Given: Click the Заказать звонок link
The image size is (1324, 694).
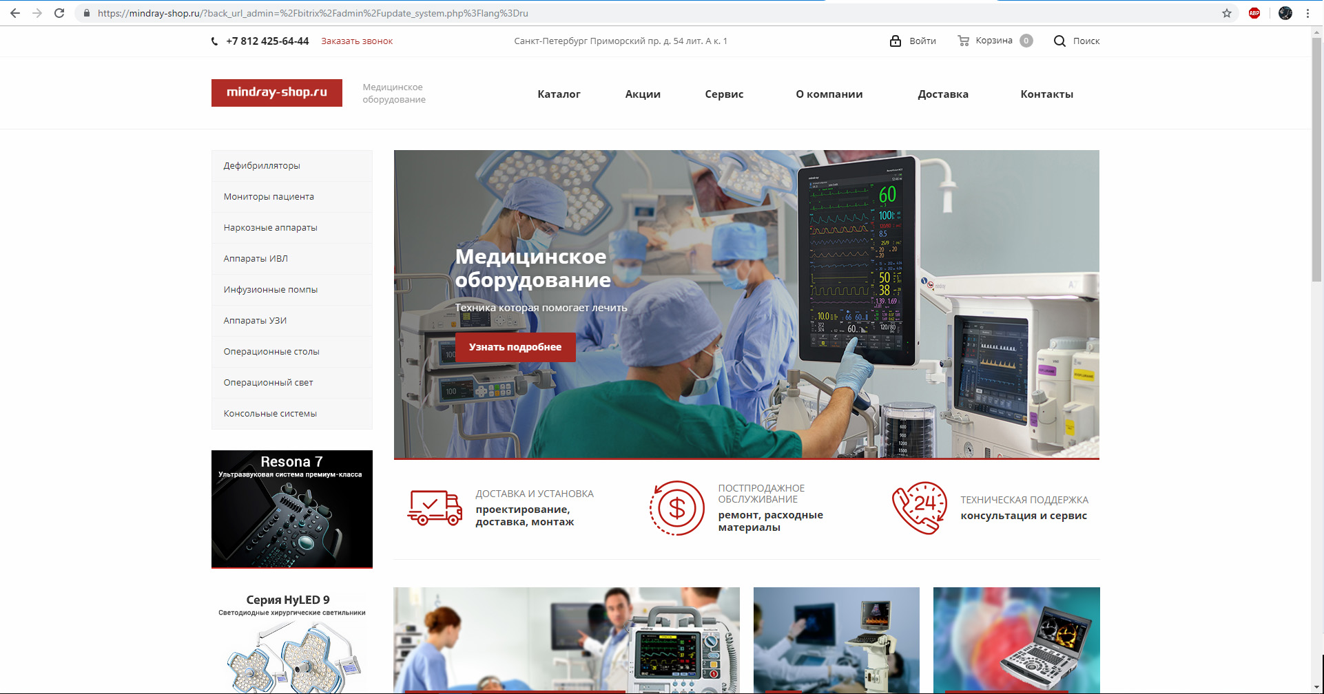Looking at the screenshot, I should [357, 41].
